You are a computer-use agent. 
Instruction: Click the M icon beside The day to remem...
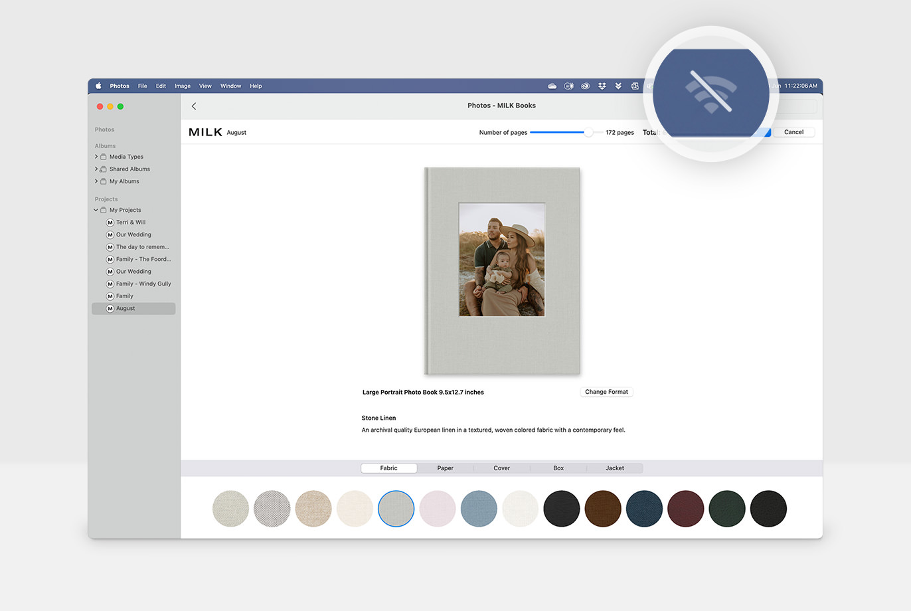point(110,247)
